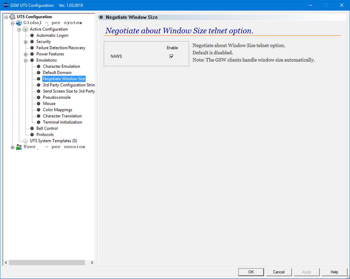Click the UTS System Templates node icon
The image size is (350, 279).
[25, 141]
